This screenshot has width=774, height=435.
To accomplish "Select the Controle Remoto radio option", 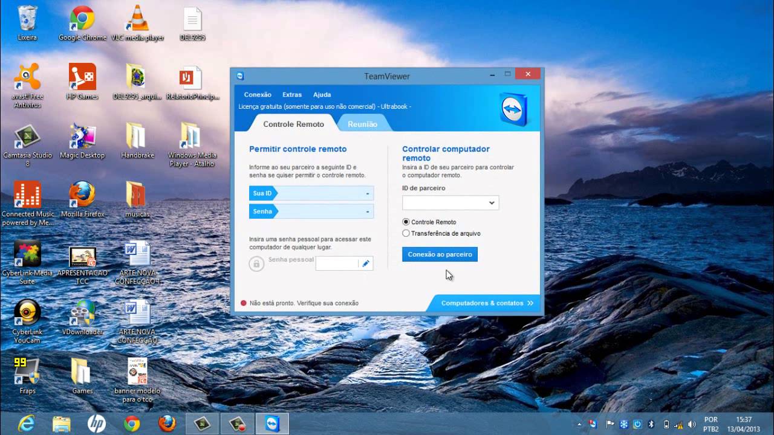I will click(x=406, y=222).
